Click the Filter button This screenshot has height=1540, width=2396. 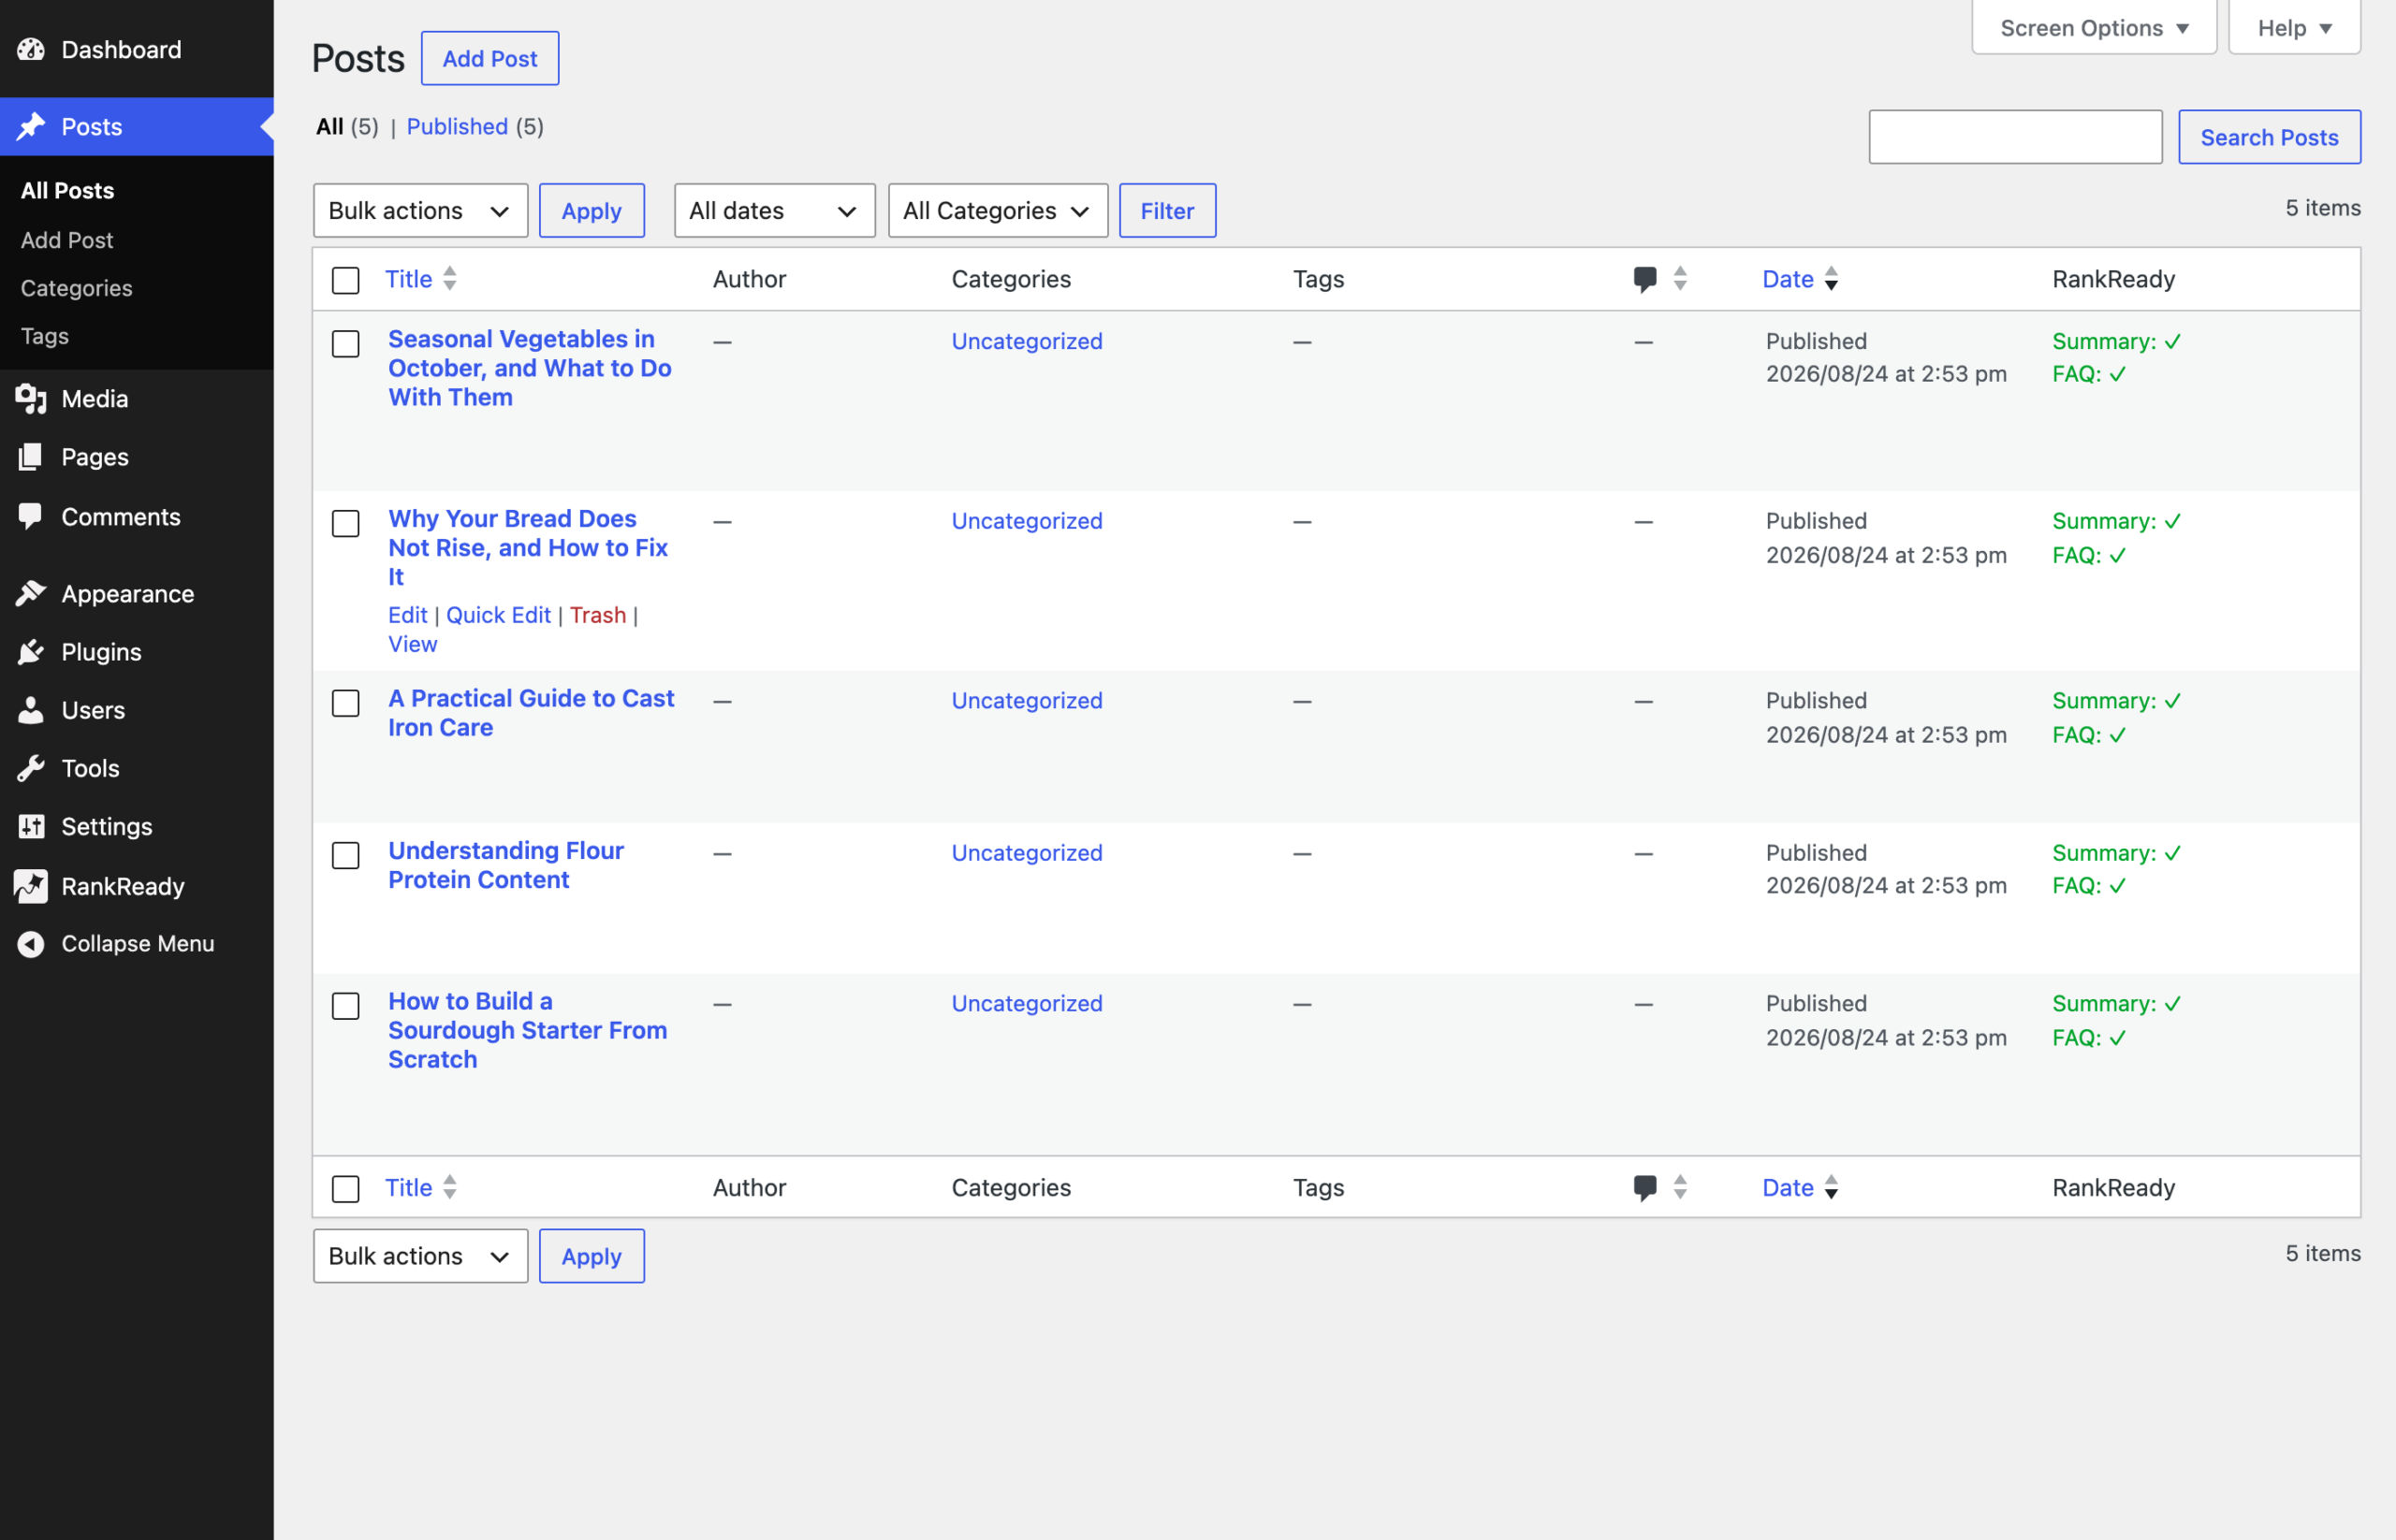click(x=1167, y=210)
